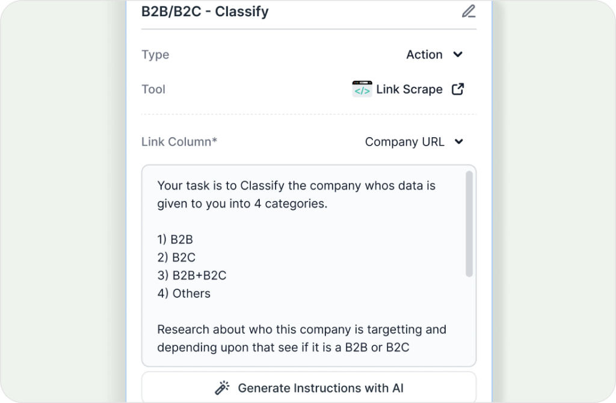Expand the Company URL chevron

pos(459,142)
